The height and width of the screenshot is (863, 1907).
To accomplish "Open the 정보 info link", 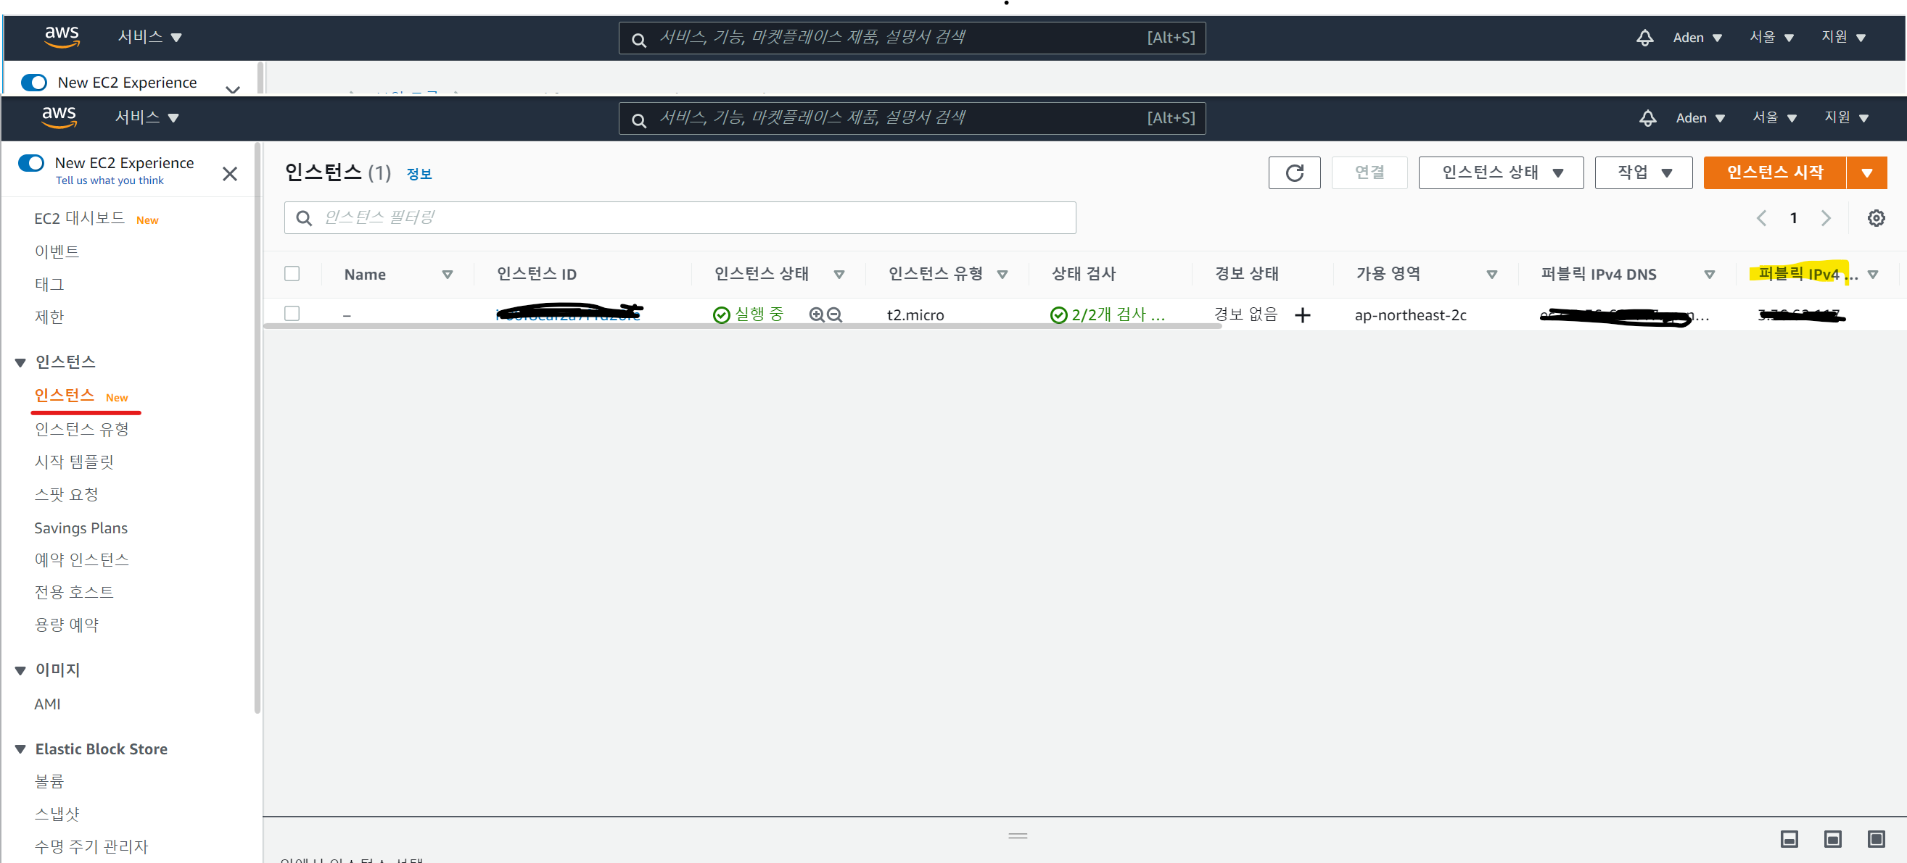I will point(419,174).
